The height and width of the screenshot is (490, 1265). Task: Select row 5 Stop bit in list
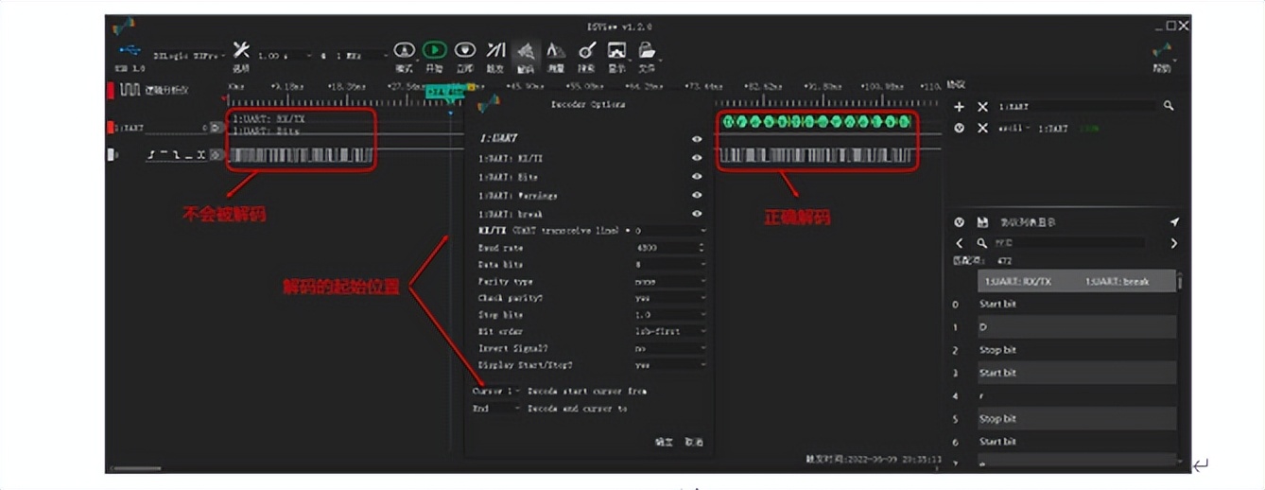pyautogui.click(x=1077, y=418)
